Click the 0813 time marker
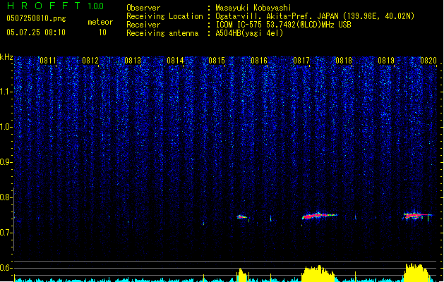This screenshot has width=444, height=282. 133,61
